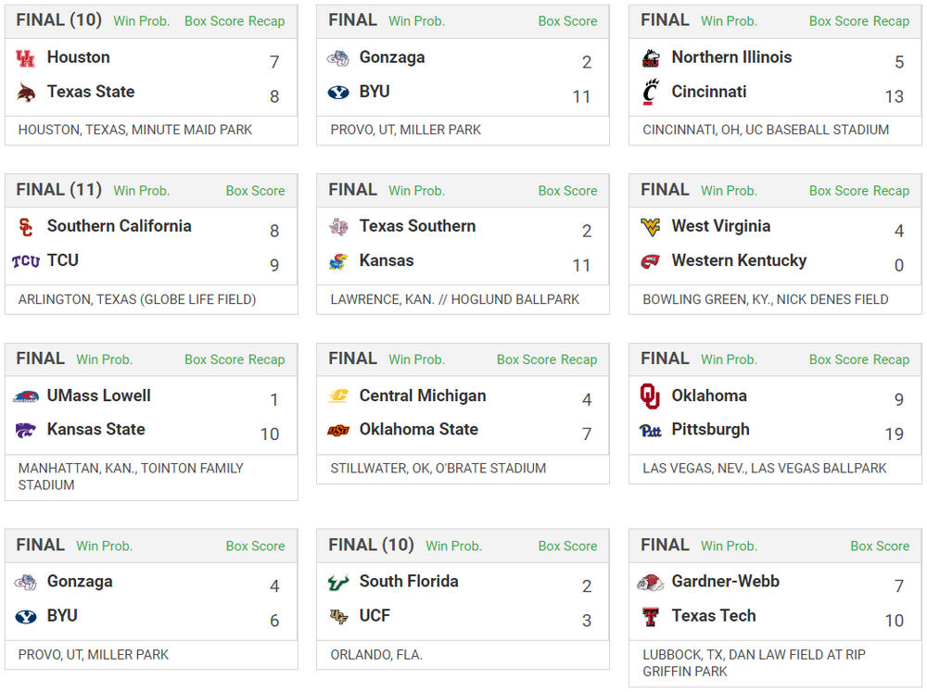Click the Texas State bobcat logo

click(x=26, y=93)
